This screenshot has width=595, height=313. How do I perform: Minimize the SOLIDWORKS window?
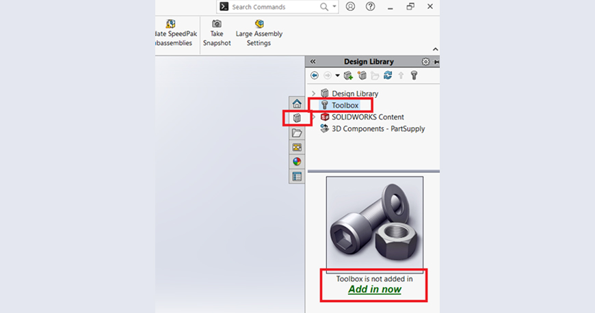point(390,7)
